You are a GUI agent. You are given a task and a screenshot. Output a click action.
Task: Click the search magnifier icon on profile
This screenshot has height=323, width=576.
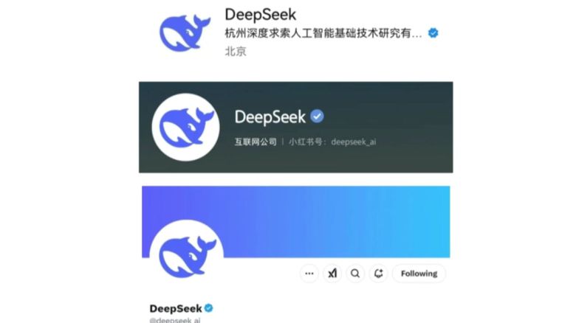tap(355, 274)
